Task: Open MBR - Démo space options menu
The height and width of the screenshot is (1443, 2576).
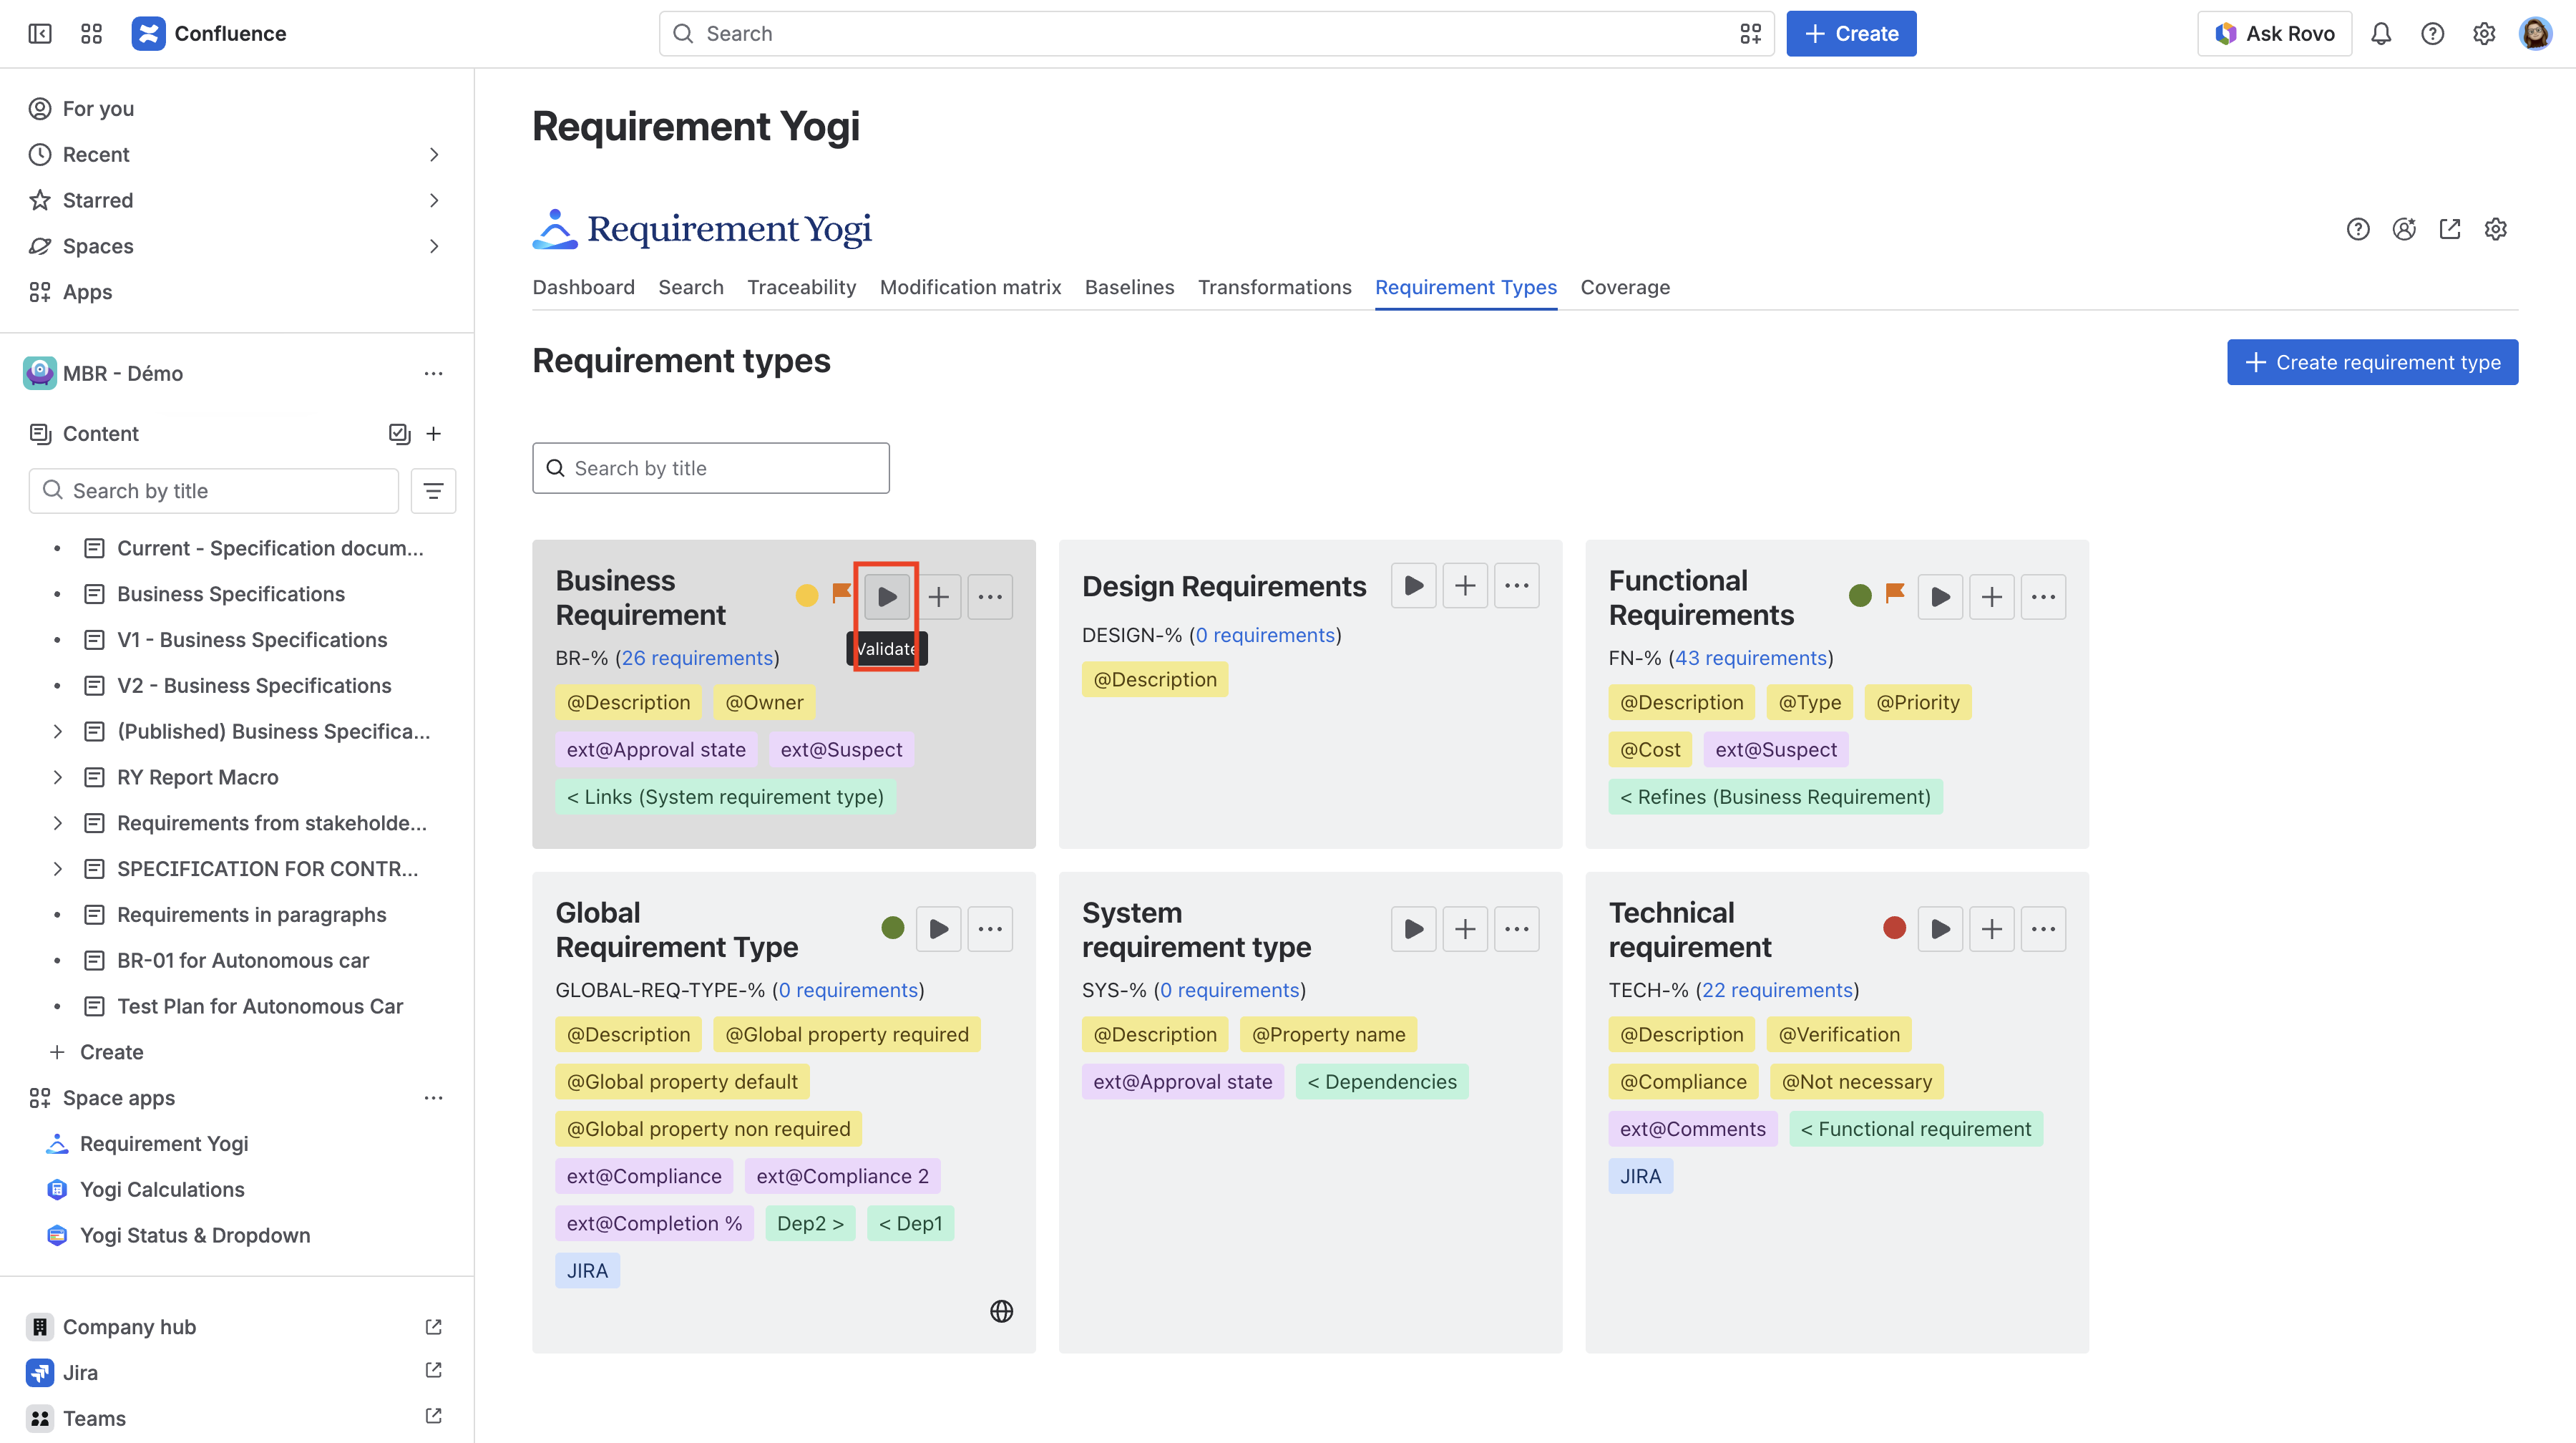Action: pos(433,374)
